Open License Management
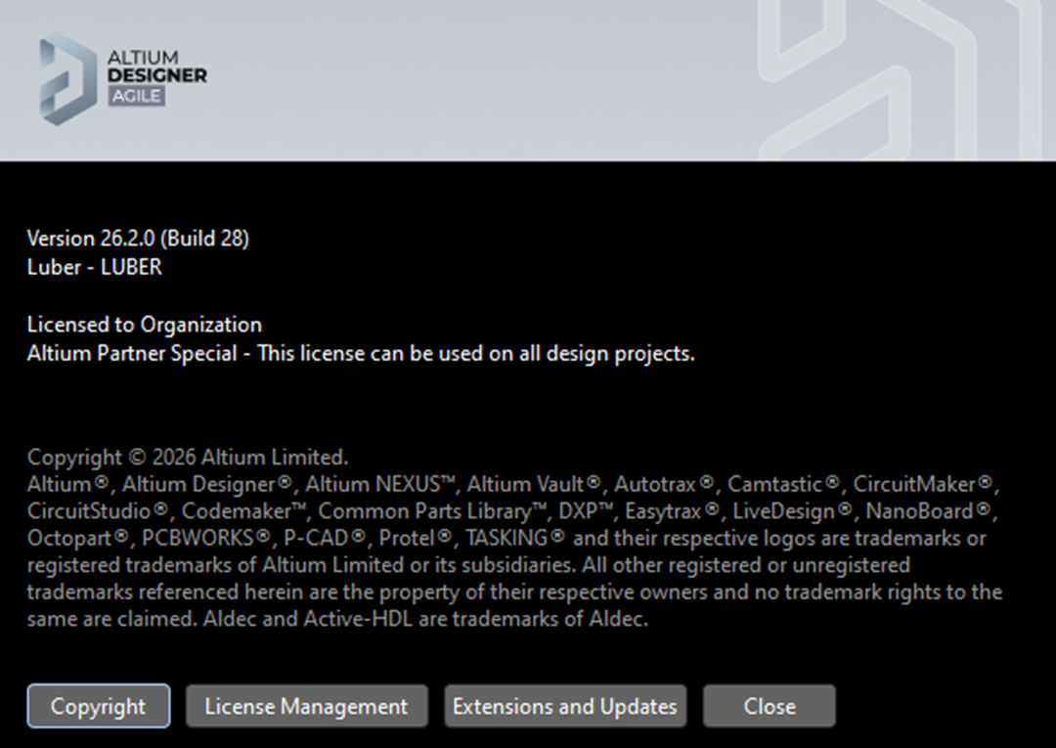 (306, 706)
